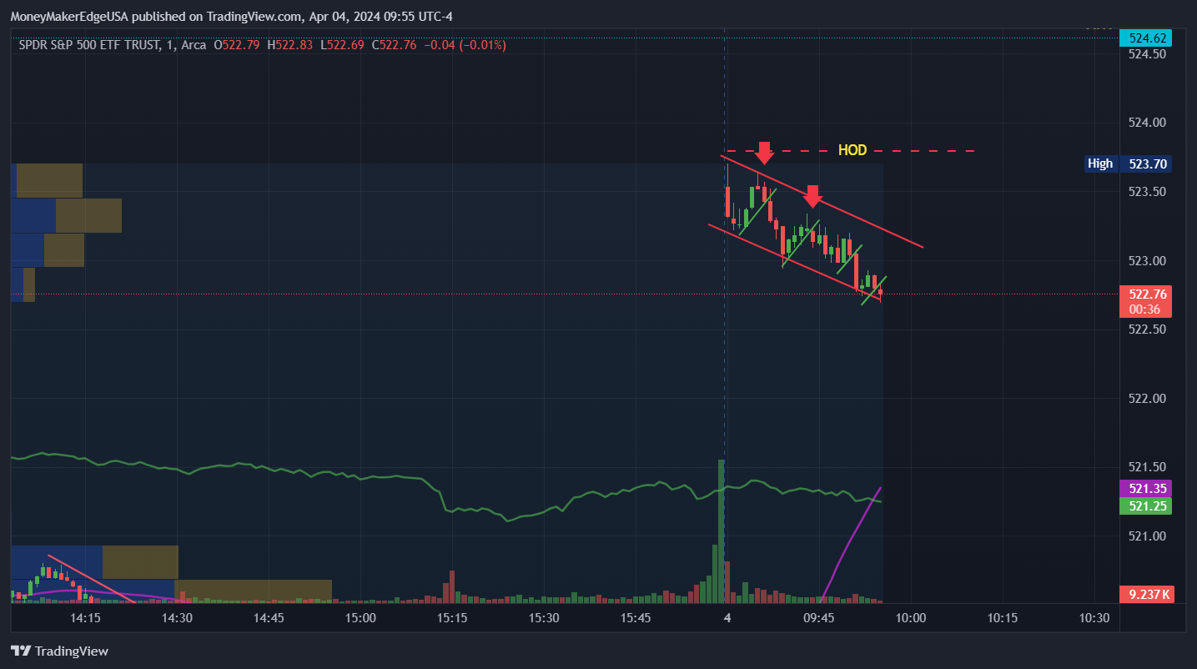Click the 14:30 time axis label
The height and width of the screenshot is (669, 1197).
pos(177,618)
